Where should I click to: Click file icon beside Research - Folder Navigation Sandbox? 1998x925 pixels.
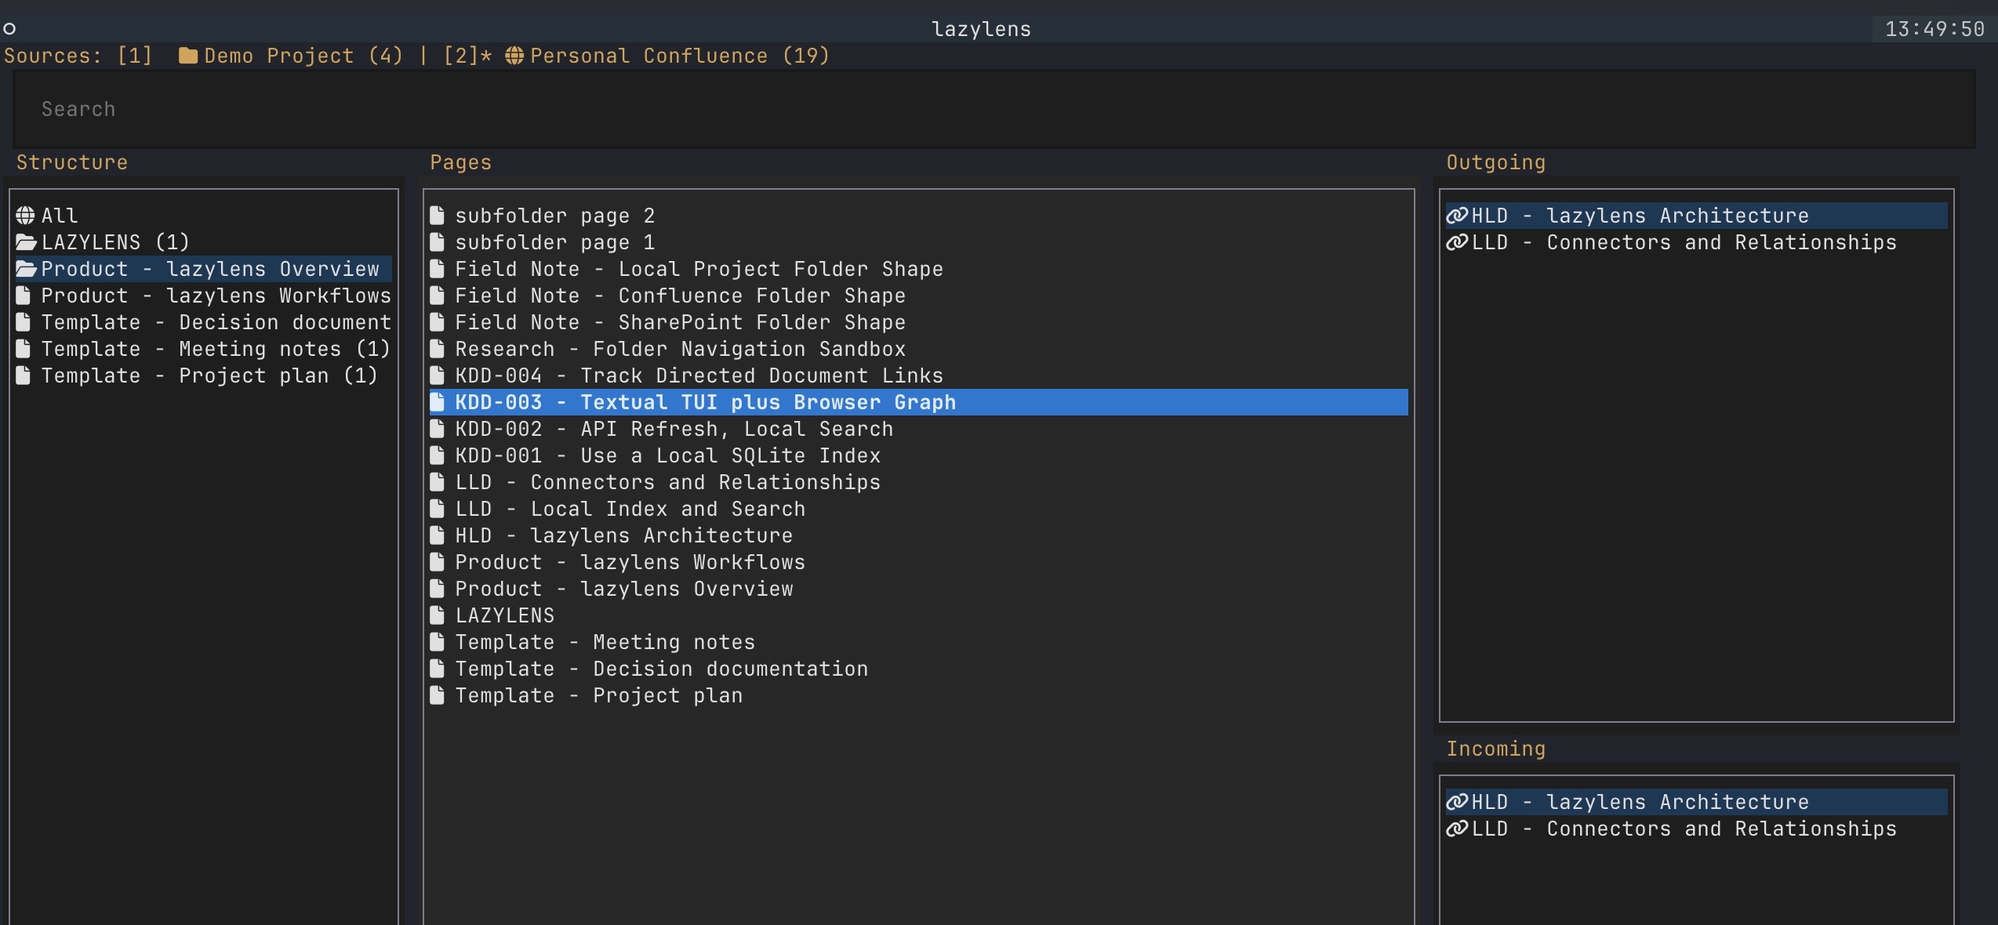(438, 349)
